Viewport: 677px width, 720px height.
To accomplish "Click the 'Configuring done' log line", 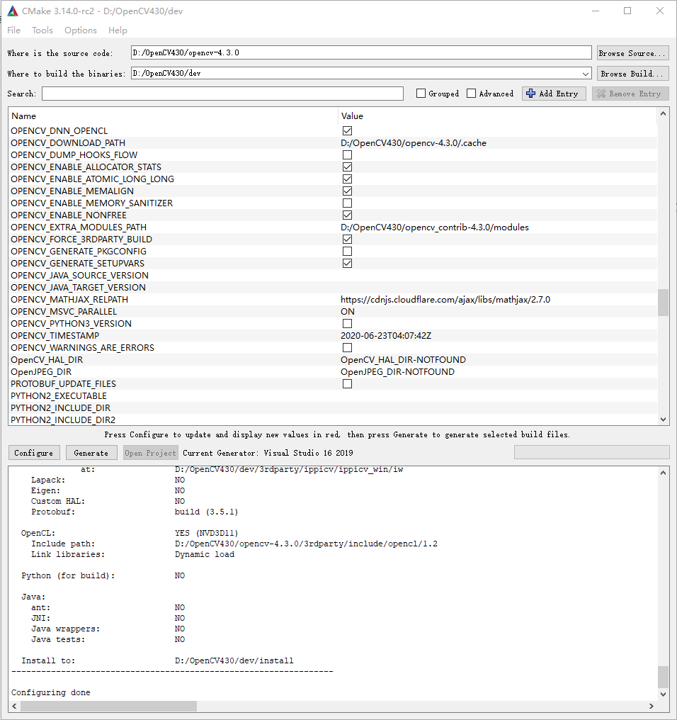I will tap(51, 692).
